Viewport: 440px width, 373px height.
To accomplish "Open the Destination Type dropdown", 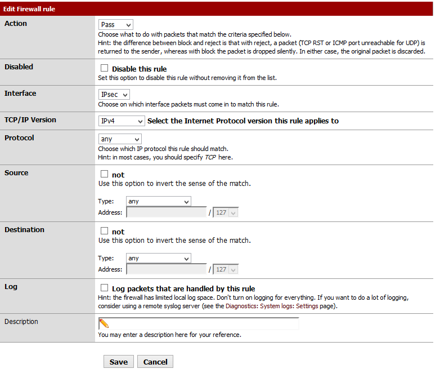I will (159, 258).
